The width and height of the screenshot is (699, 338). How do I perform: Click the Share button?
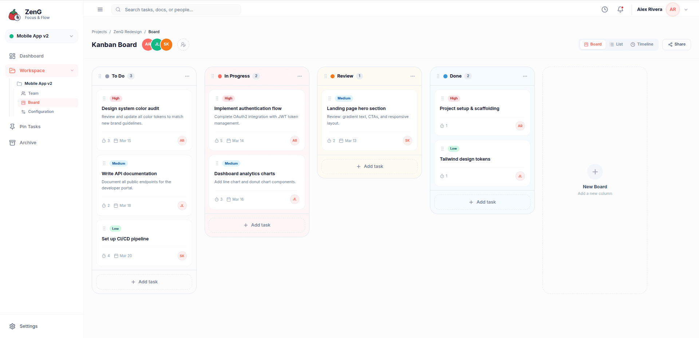676,44
